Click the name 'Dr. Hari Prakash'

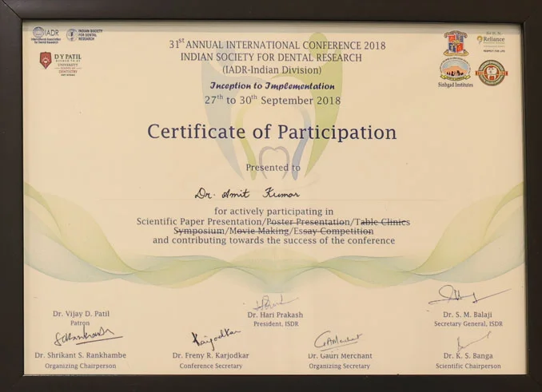tap(275, 315)
